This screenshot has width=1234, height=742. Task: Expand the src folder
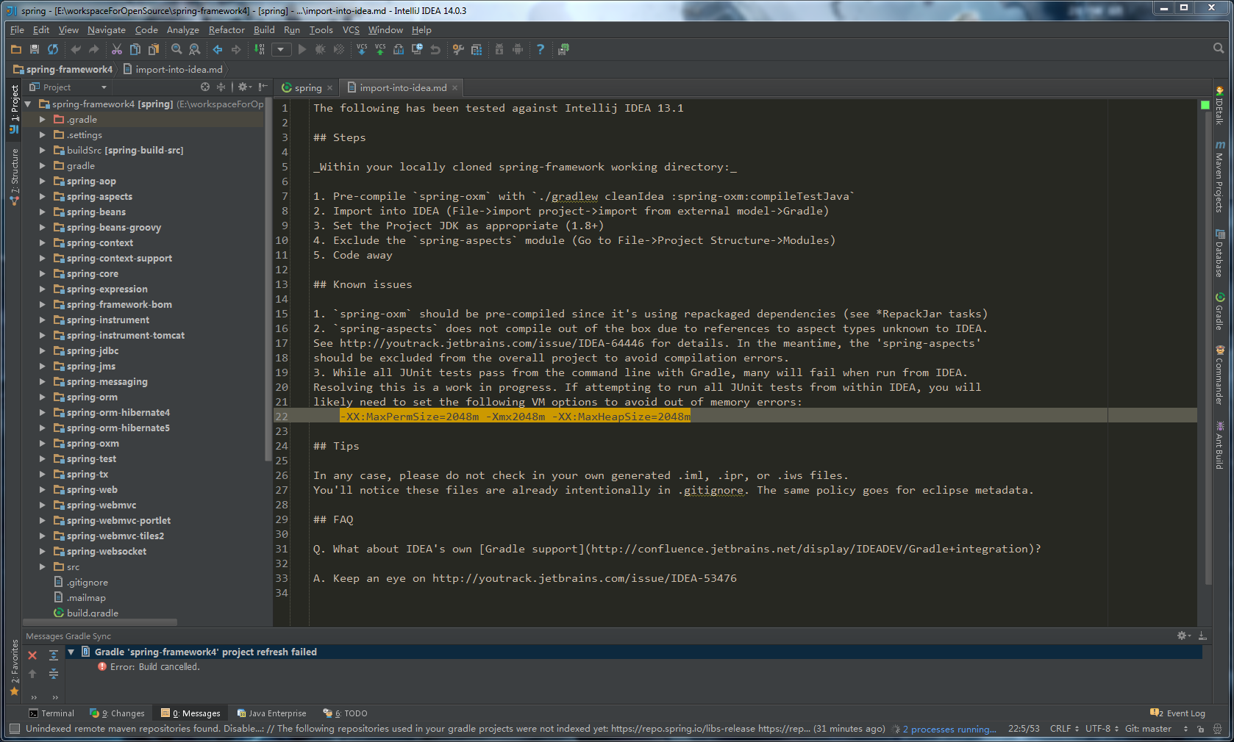pyautogui.click(x=43, y=567)
